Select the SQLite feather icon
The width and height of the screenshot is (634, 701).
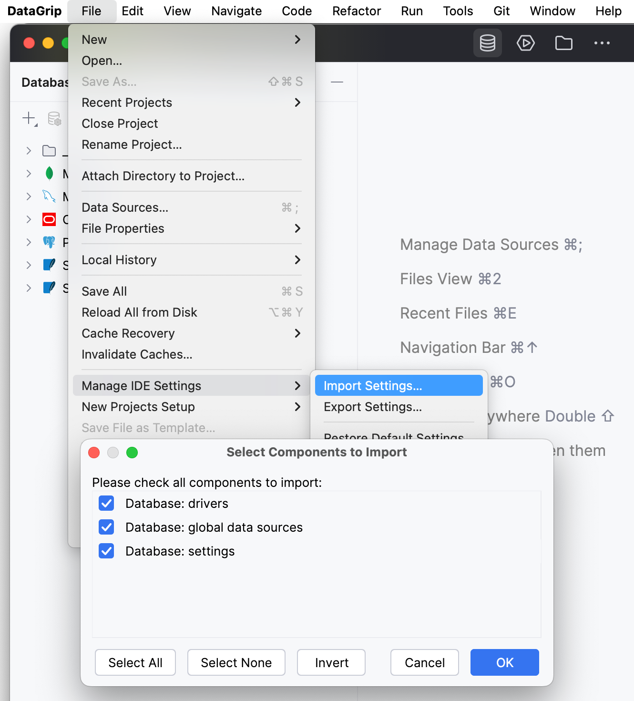pos(49,265)
